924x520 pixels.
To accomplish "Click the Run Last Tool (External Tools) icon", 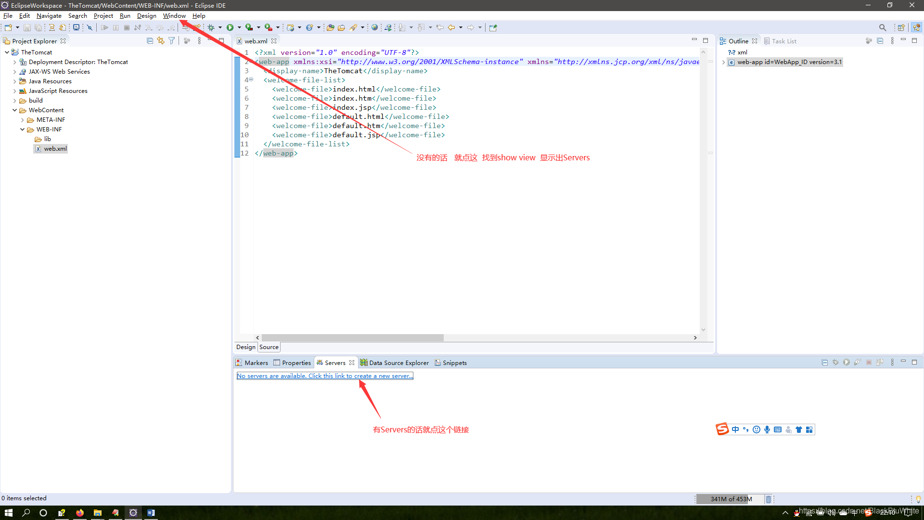I will [269, 27].
